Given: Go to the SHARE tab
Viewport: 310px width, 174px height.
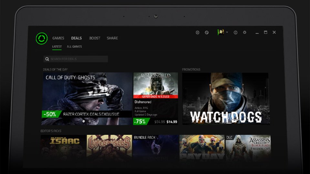Looking at the screenshot, I should [112, 38].
